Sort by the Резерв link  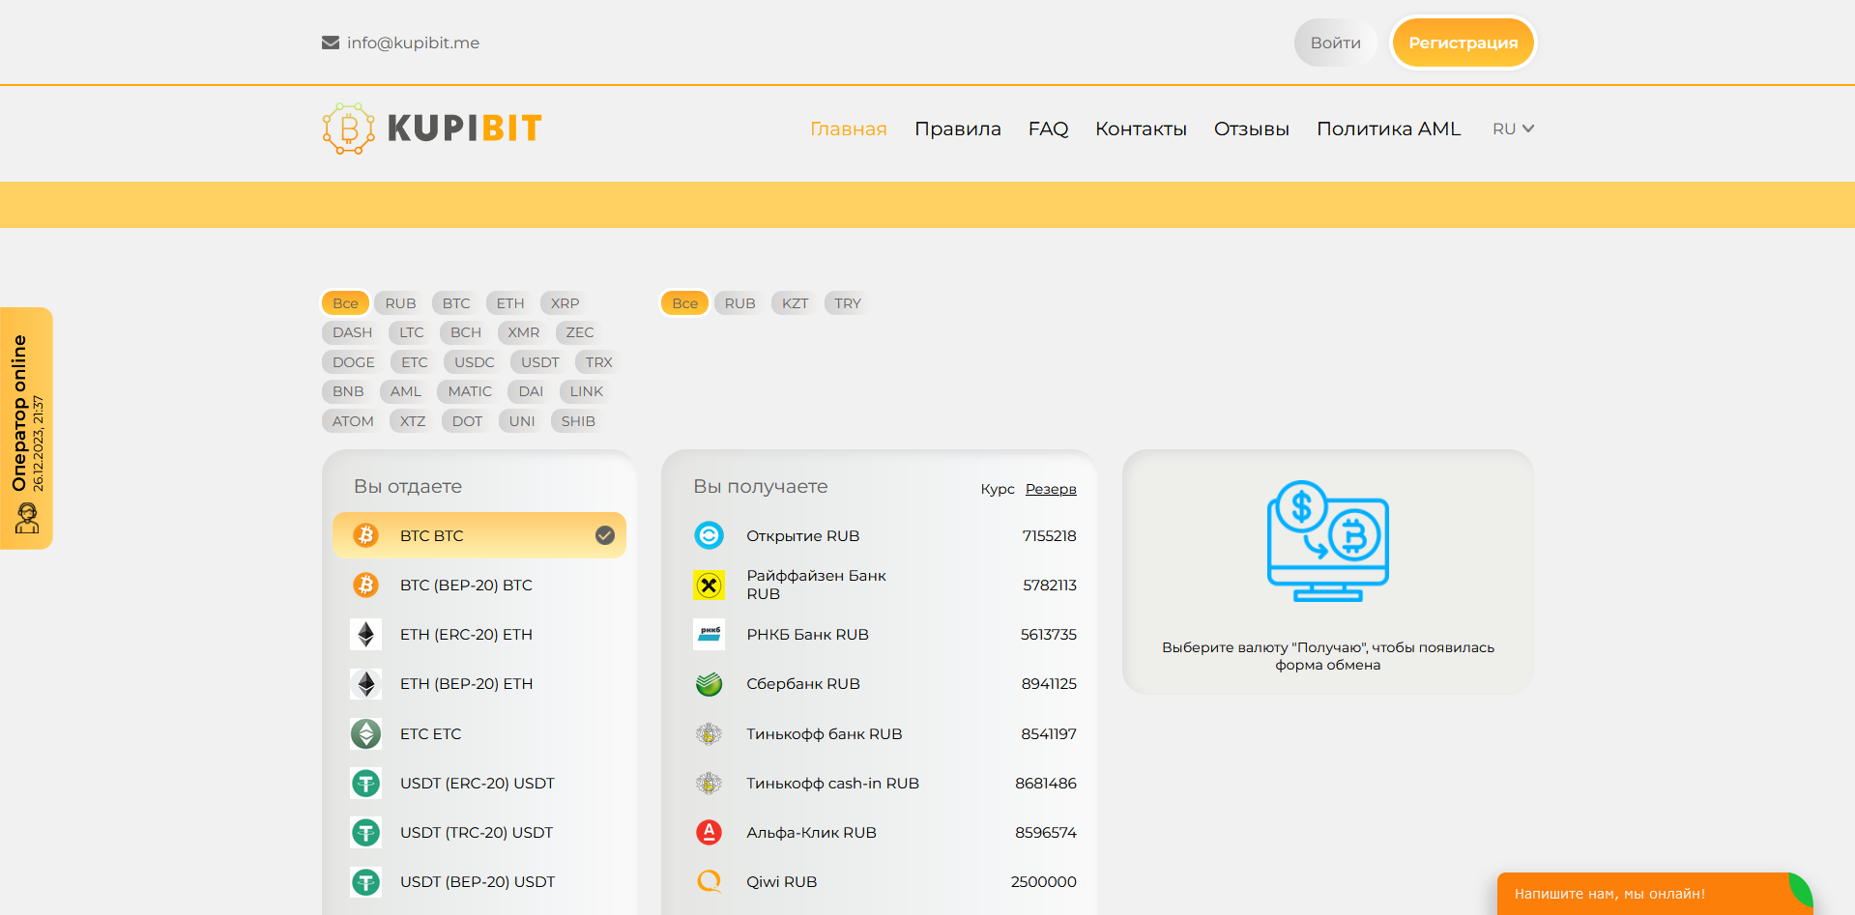(x=1051, y=489)
